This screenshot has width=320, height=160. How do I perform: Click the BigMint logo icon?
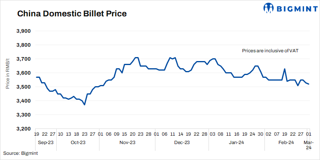click(268, 7)
